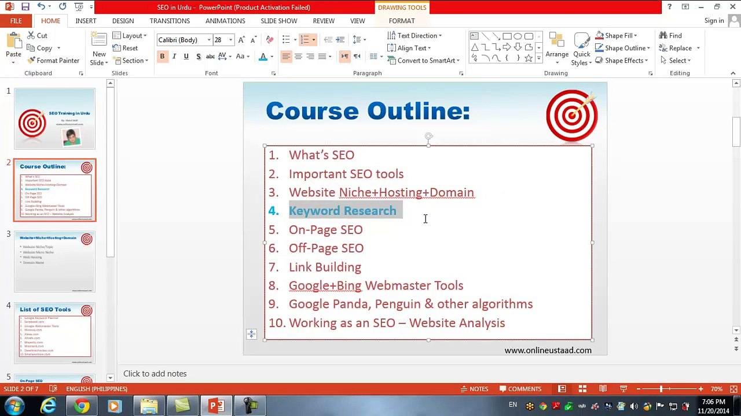Click the Increase Font Size icon

(x=241, y=40)
